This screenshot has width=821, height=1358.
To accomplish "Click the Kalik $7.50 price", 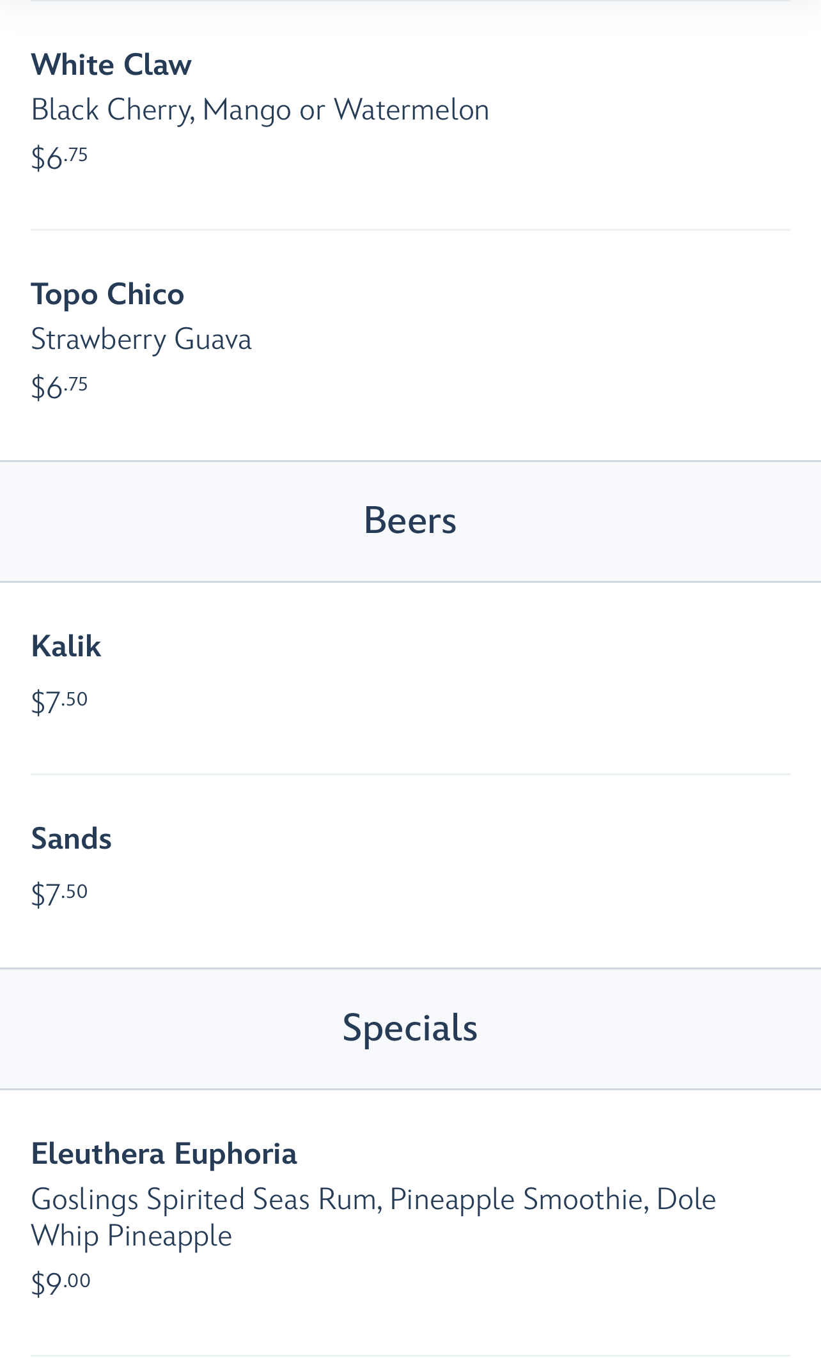I will click(x=59, y=701).
